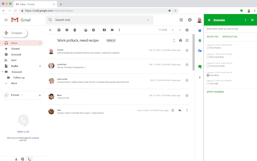The image size is (257, 161).
Task: Get more add-ons with plus icon
Action: click(x=200, y=77)
